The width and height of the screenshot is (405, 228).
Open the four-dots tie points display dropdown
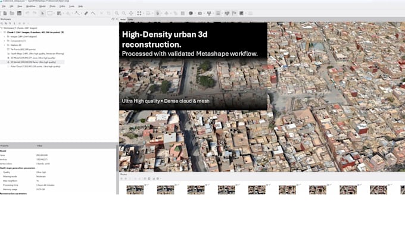pos(144,13)
